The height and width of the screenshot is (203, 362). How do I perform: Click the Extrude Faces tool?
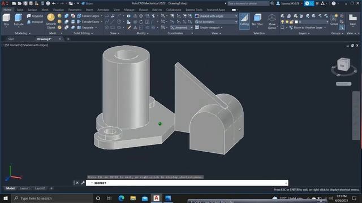coord(88,21)
